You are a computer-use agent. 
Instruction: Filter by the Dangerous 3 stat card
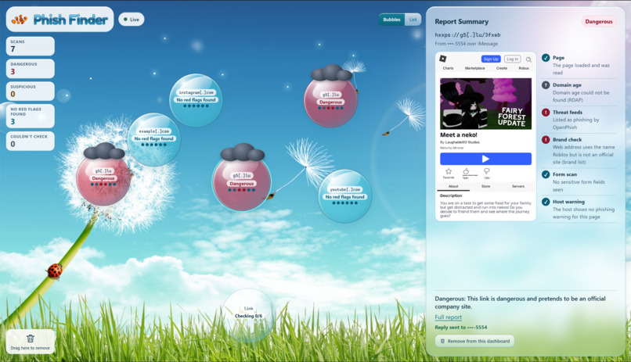[31, 69]
